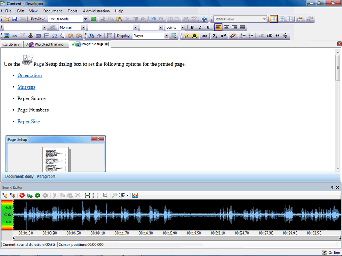
Task: Insert a hyperlink with the chain icon
Action: click(x=14, y=36)
